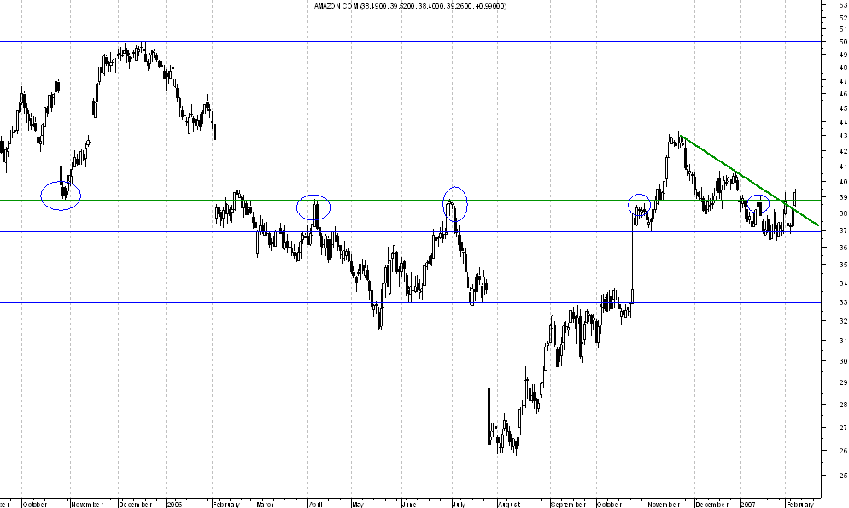Select the blue ellipse around the April peak
The height and width of the screenshot is (508, 849).
[x=313, y=207]
